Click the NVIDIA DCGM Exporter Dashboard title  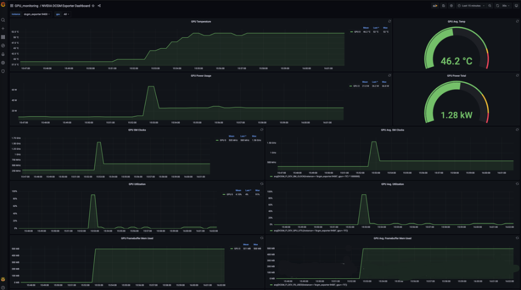pyautogui.click(x=66, y=6)
